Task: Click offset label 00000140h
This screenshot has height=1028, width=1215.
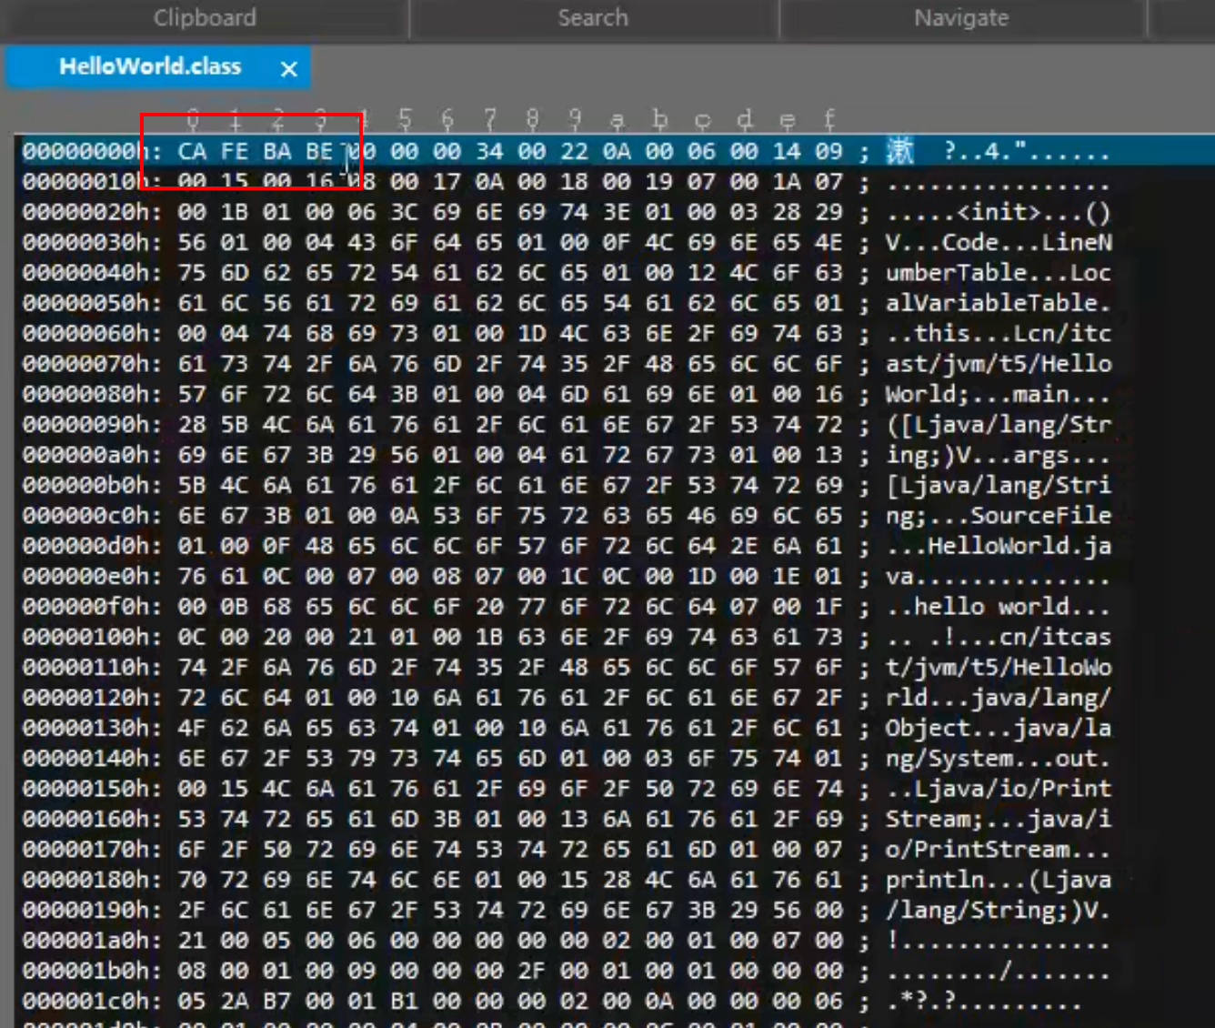Action: point(92,759)
